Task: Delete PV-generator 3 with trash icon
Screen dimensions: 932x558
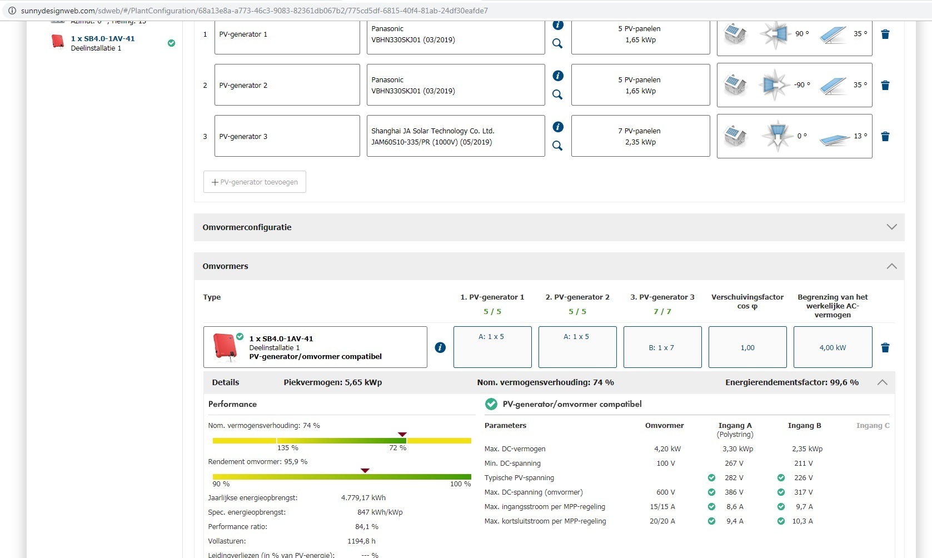Action: click(x=885, y=137)
